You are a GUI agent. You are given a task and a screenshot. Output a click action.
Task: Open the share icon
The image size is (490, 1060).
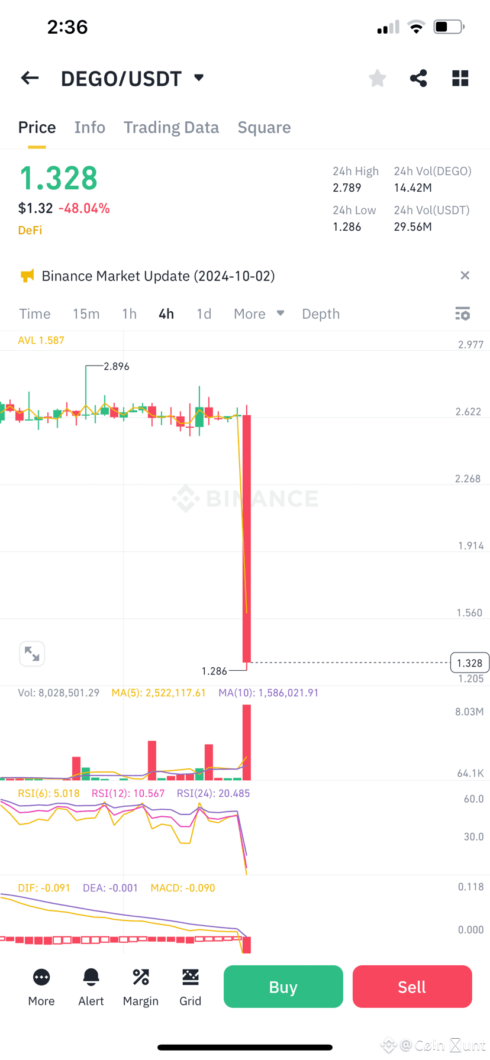point(418,78)
